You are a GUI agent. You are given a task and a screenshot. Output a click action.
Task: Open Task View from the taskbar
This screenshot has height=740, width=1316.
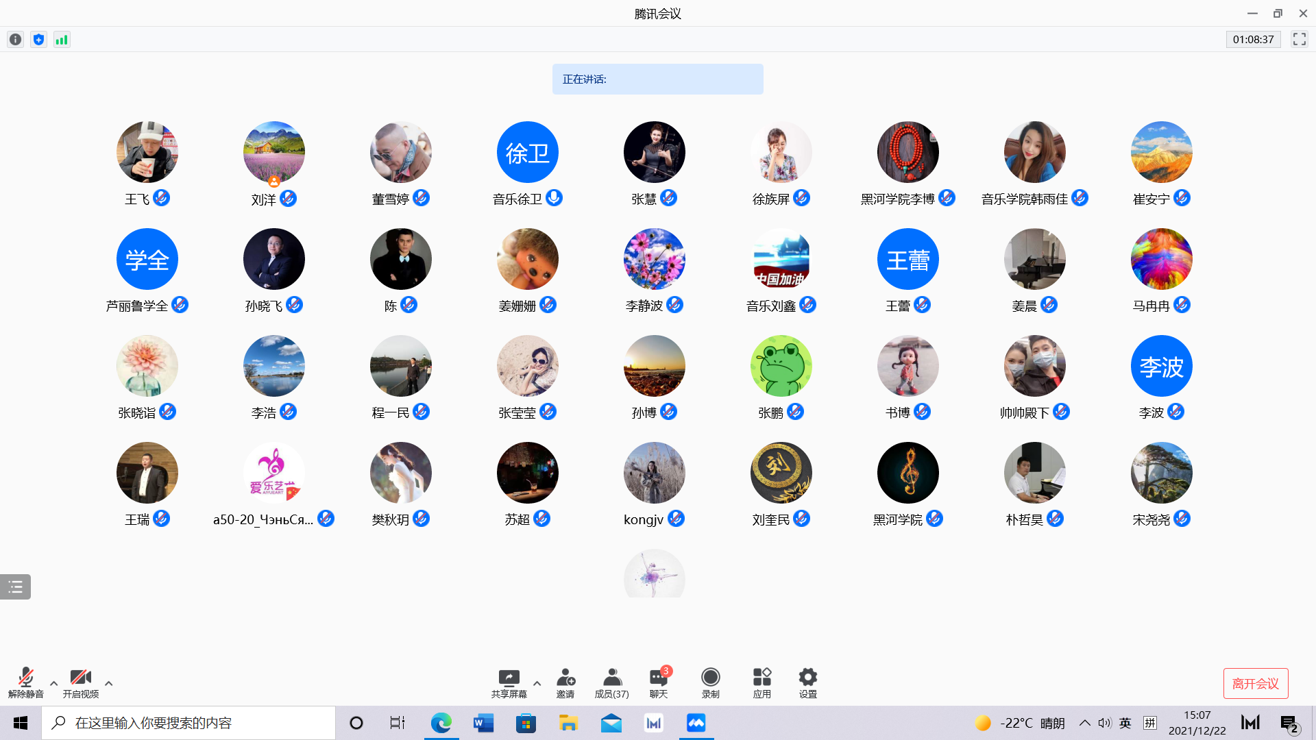(x=398, y=723)
